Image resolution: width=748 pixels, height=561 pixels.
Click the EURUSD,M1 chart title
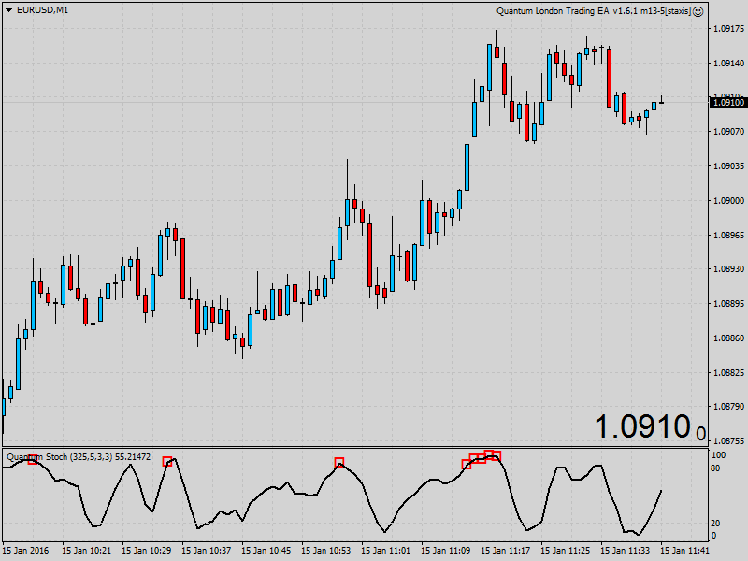point(42,10)
